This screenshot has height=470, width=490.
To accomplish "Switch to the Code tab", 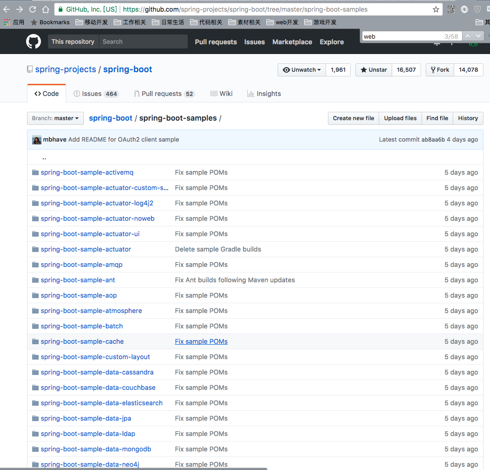I will (47, 94).
